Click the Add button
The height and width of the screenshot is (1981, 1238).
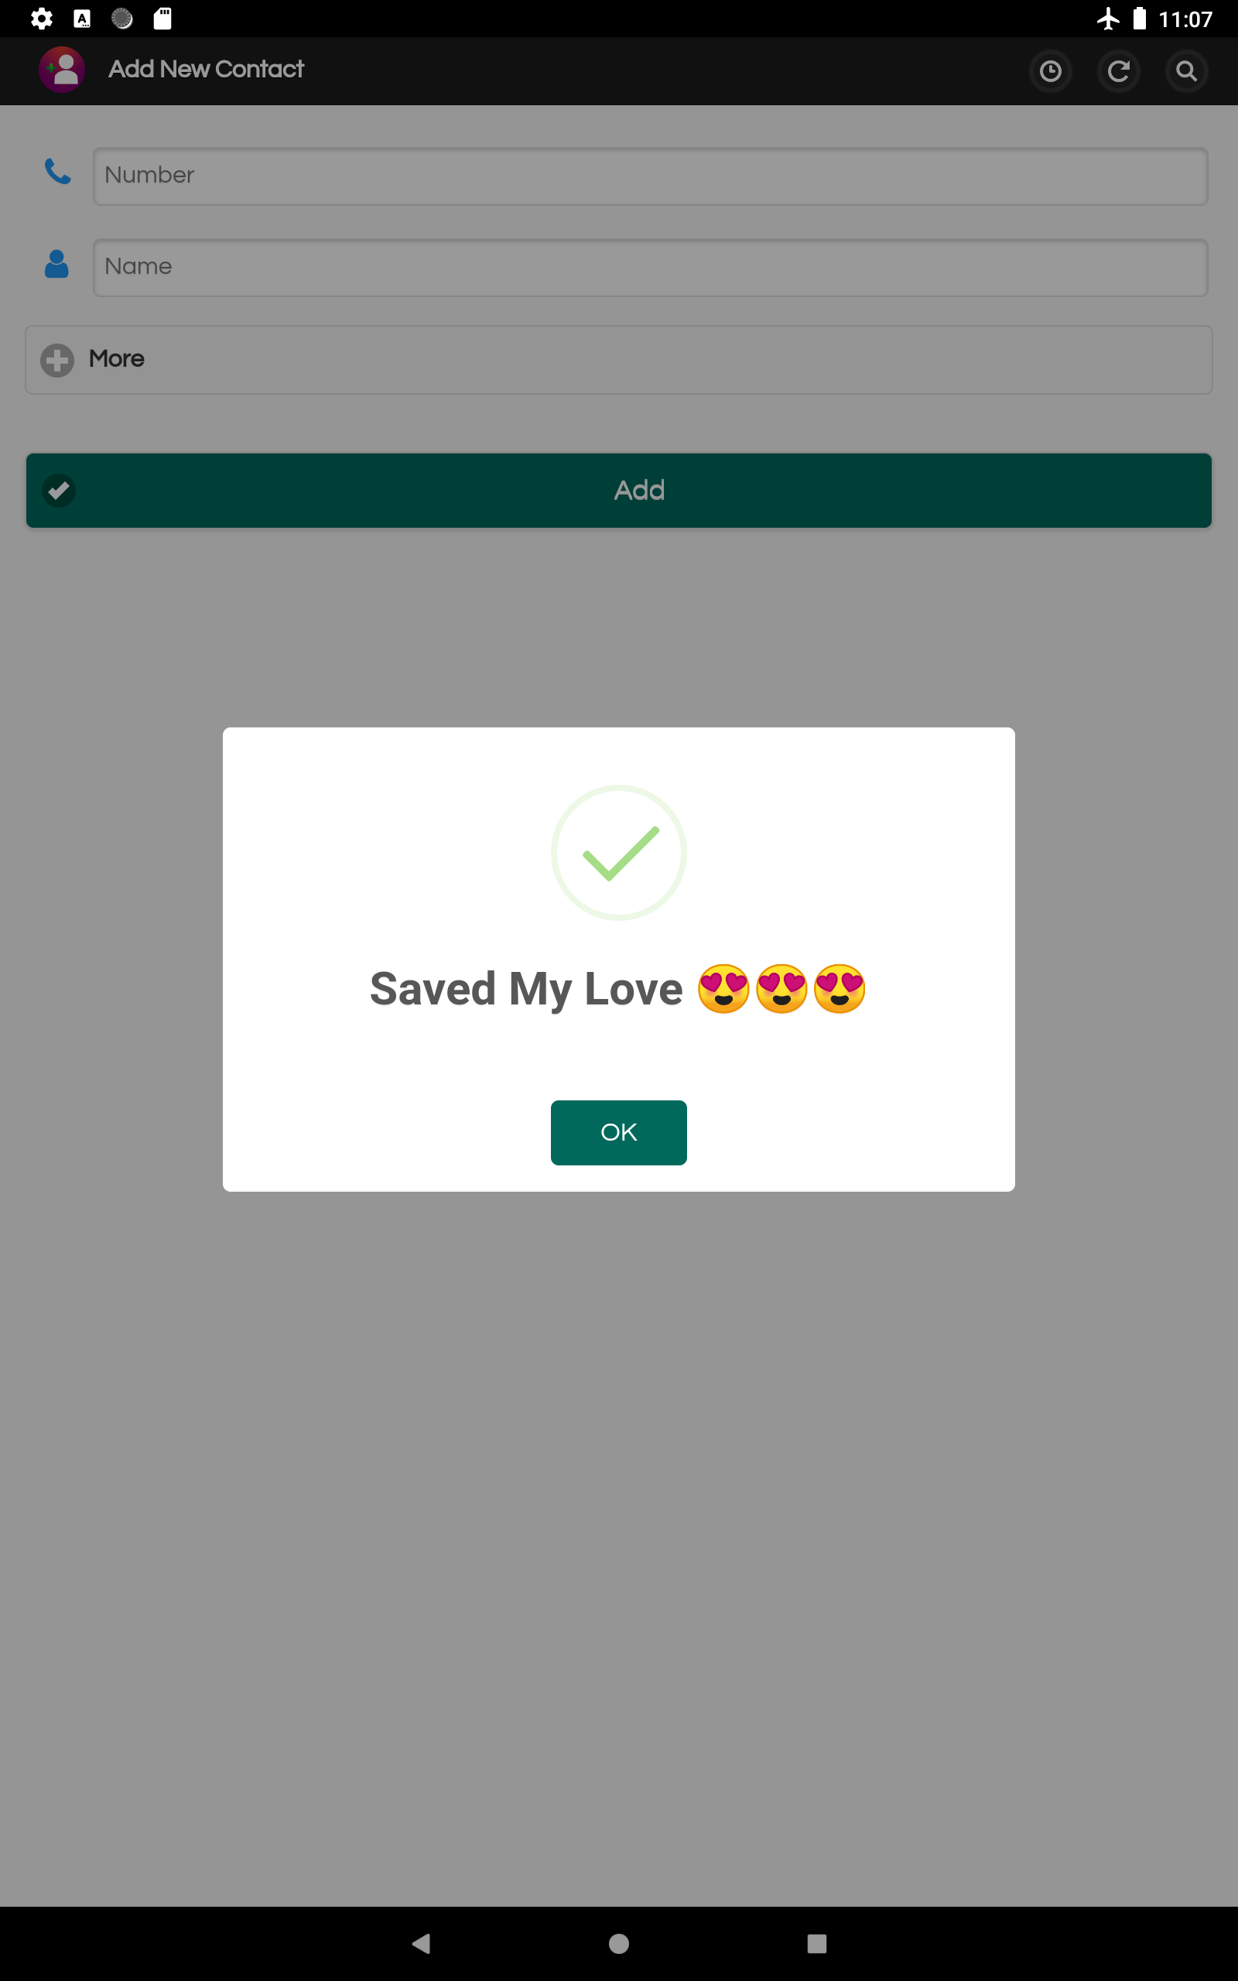618,491
